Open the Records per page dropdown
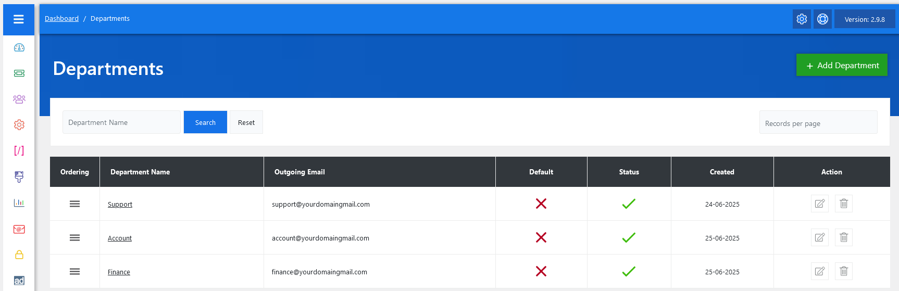 tap(818, 123)
